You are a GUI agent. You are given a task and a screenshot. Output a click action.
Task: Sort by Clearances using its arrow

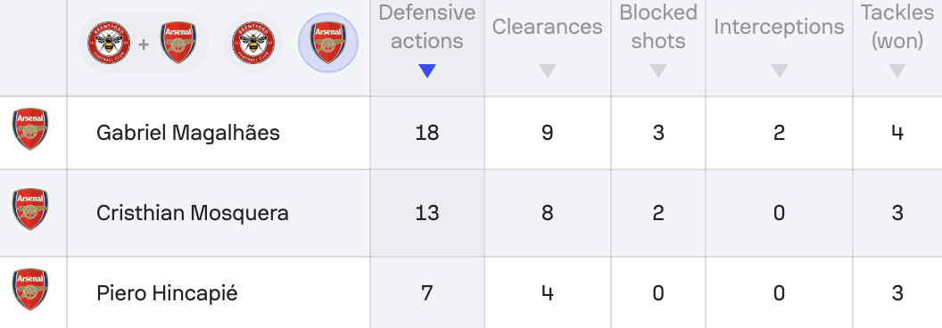pyautogui.click(x=548, y=71)
